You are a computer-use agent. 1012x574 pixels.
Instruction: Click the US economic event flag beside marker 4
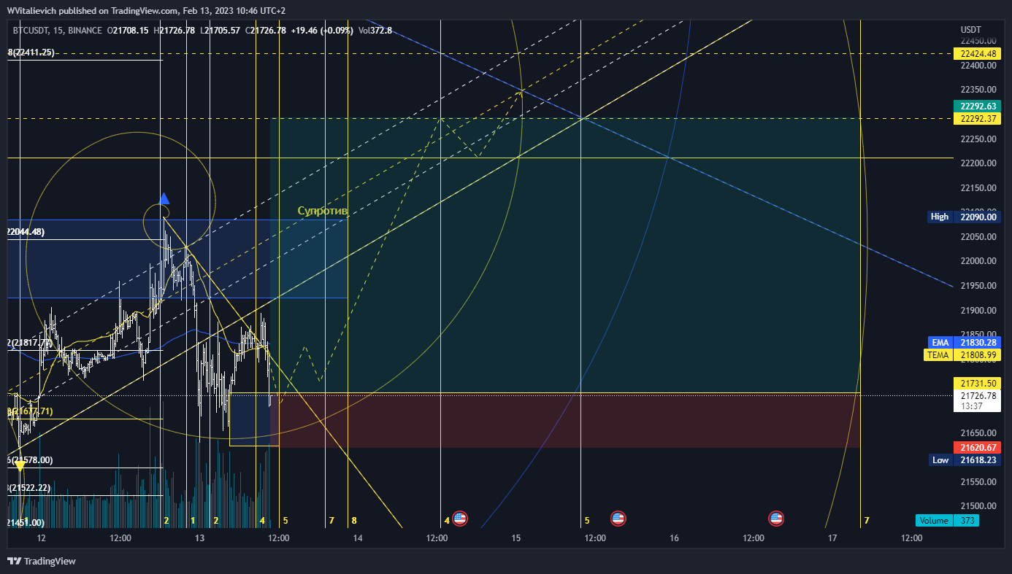[x=459, y=519]
